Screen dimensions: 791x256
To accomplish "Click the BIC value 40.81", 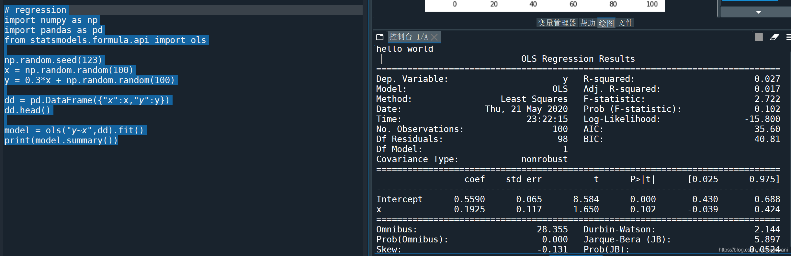I will pos(767,139).
